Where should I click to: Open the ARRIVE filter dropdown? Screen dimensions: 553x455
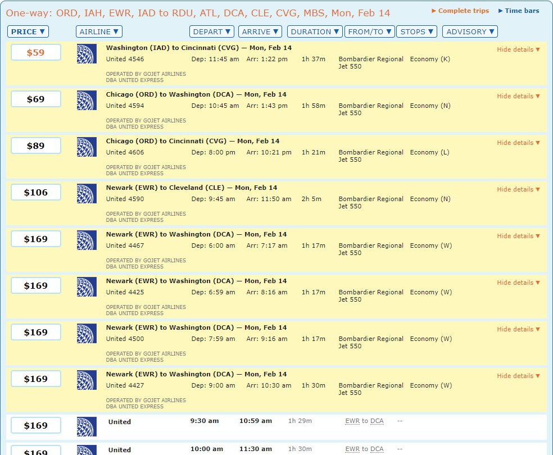tap(260, 31)
